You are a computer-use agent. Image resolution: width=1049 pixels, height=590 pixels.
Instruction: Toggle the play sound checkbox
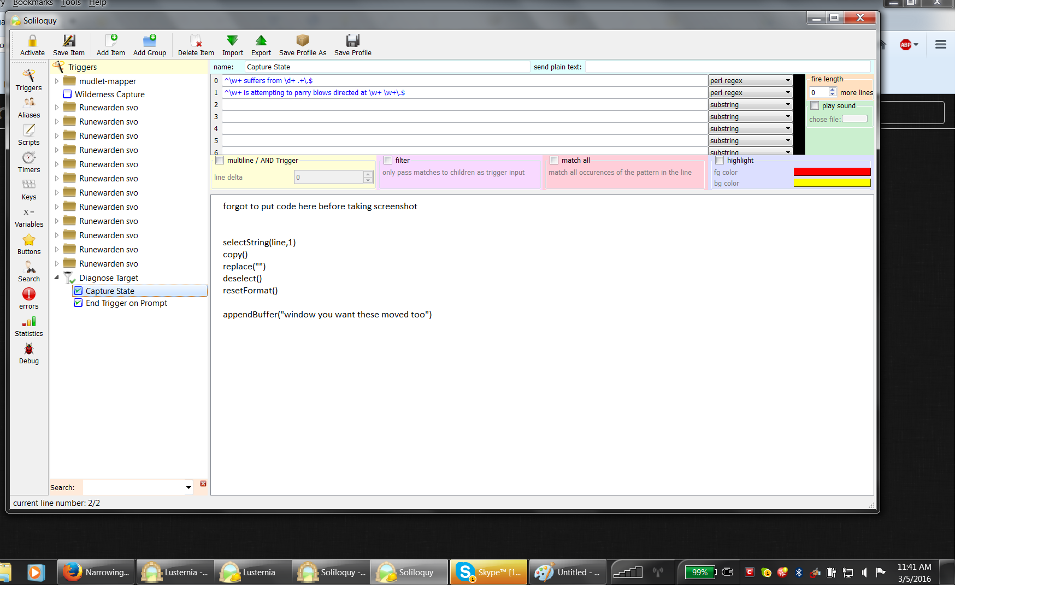[815, 105]
